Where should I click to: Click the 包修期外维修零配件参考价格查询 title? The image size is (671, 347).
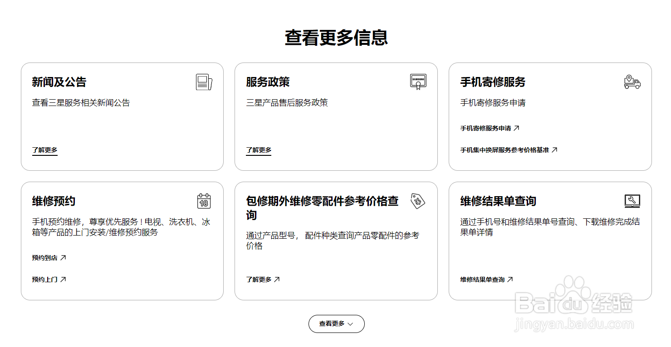tap(322, 208)
